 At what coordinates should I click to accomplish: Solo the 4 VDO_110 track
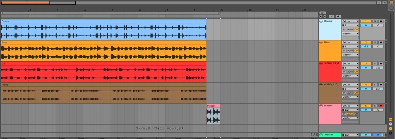pos(375,85)
